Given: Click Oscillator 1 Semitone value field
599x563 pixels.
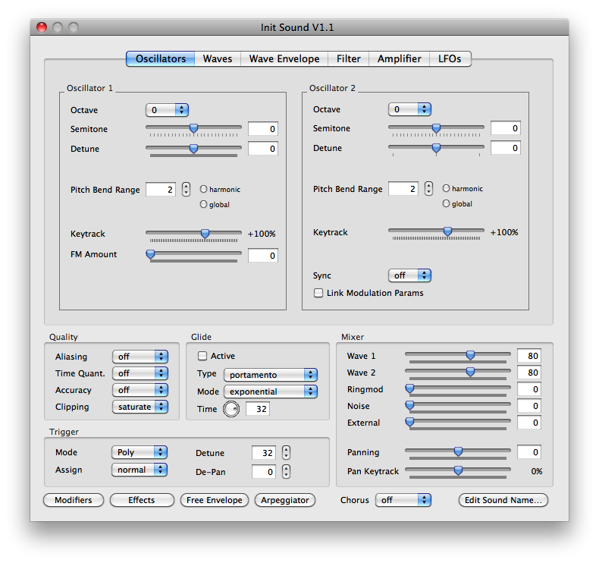Looking at the screenshot, I should coord(263,129).
